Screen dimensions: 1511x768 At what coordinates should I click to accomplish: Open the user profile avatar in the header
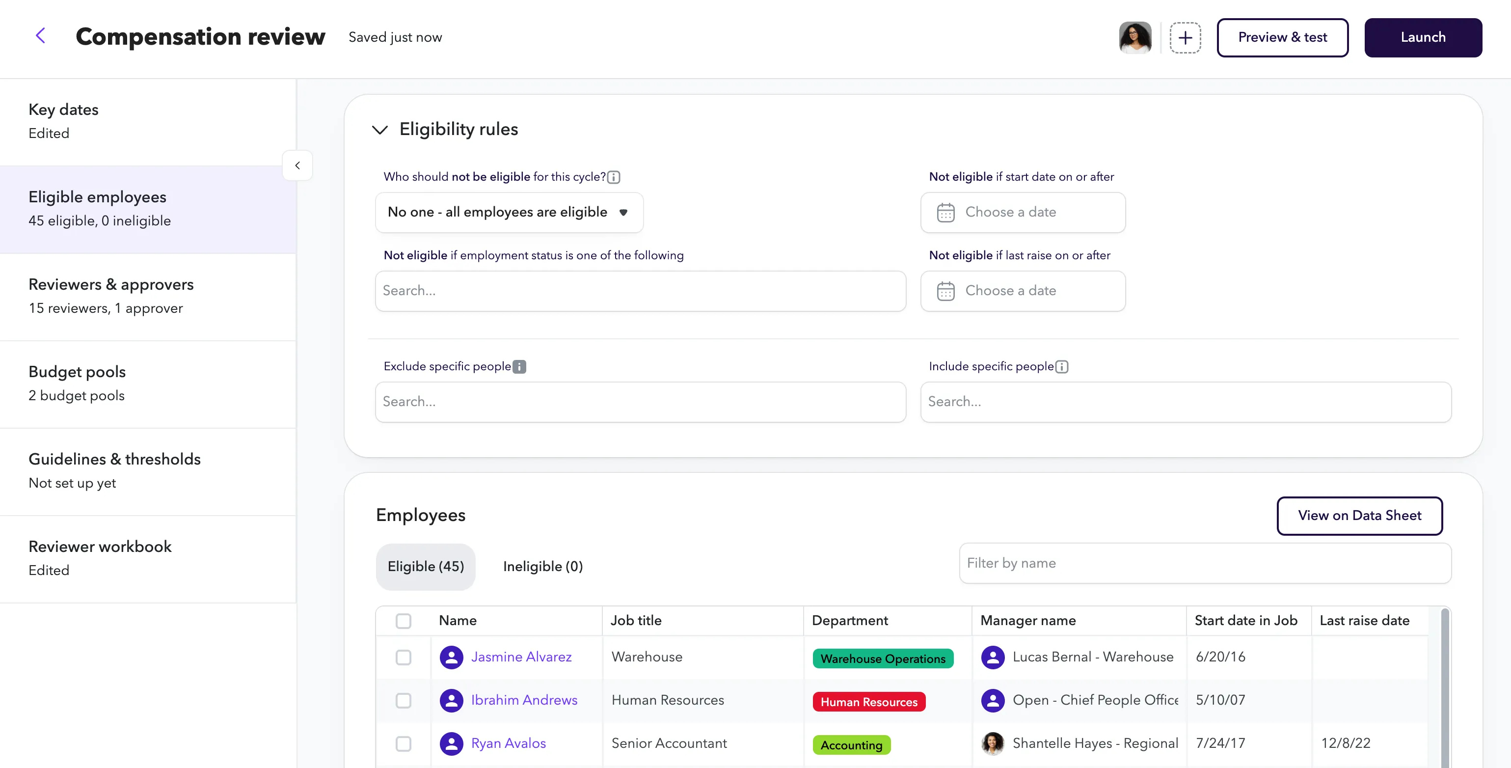(x=1135, y=37)
